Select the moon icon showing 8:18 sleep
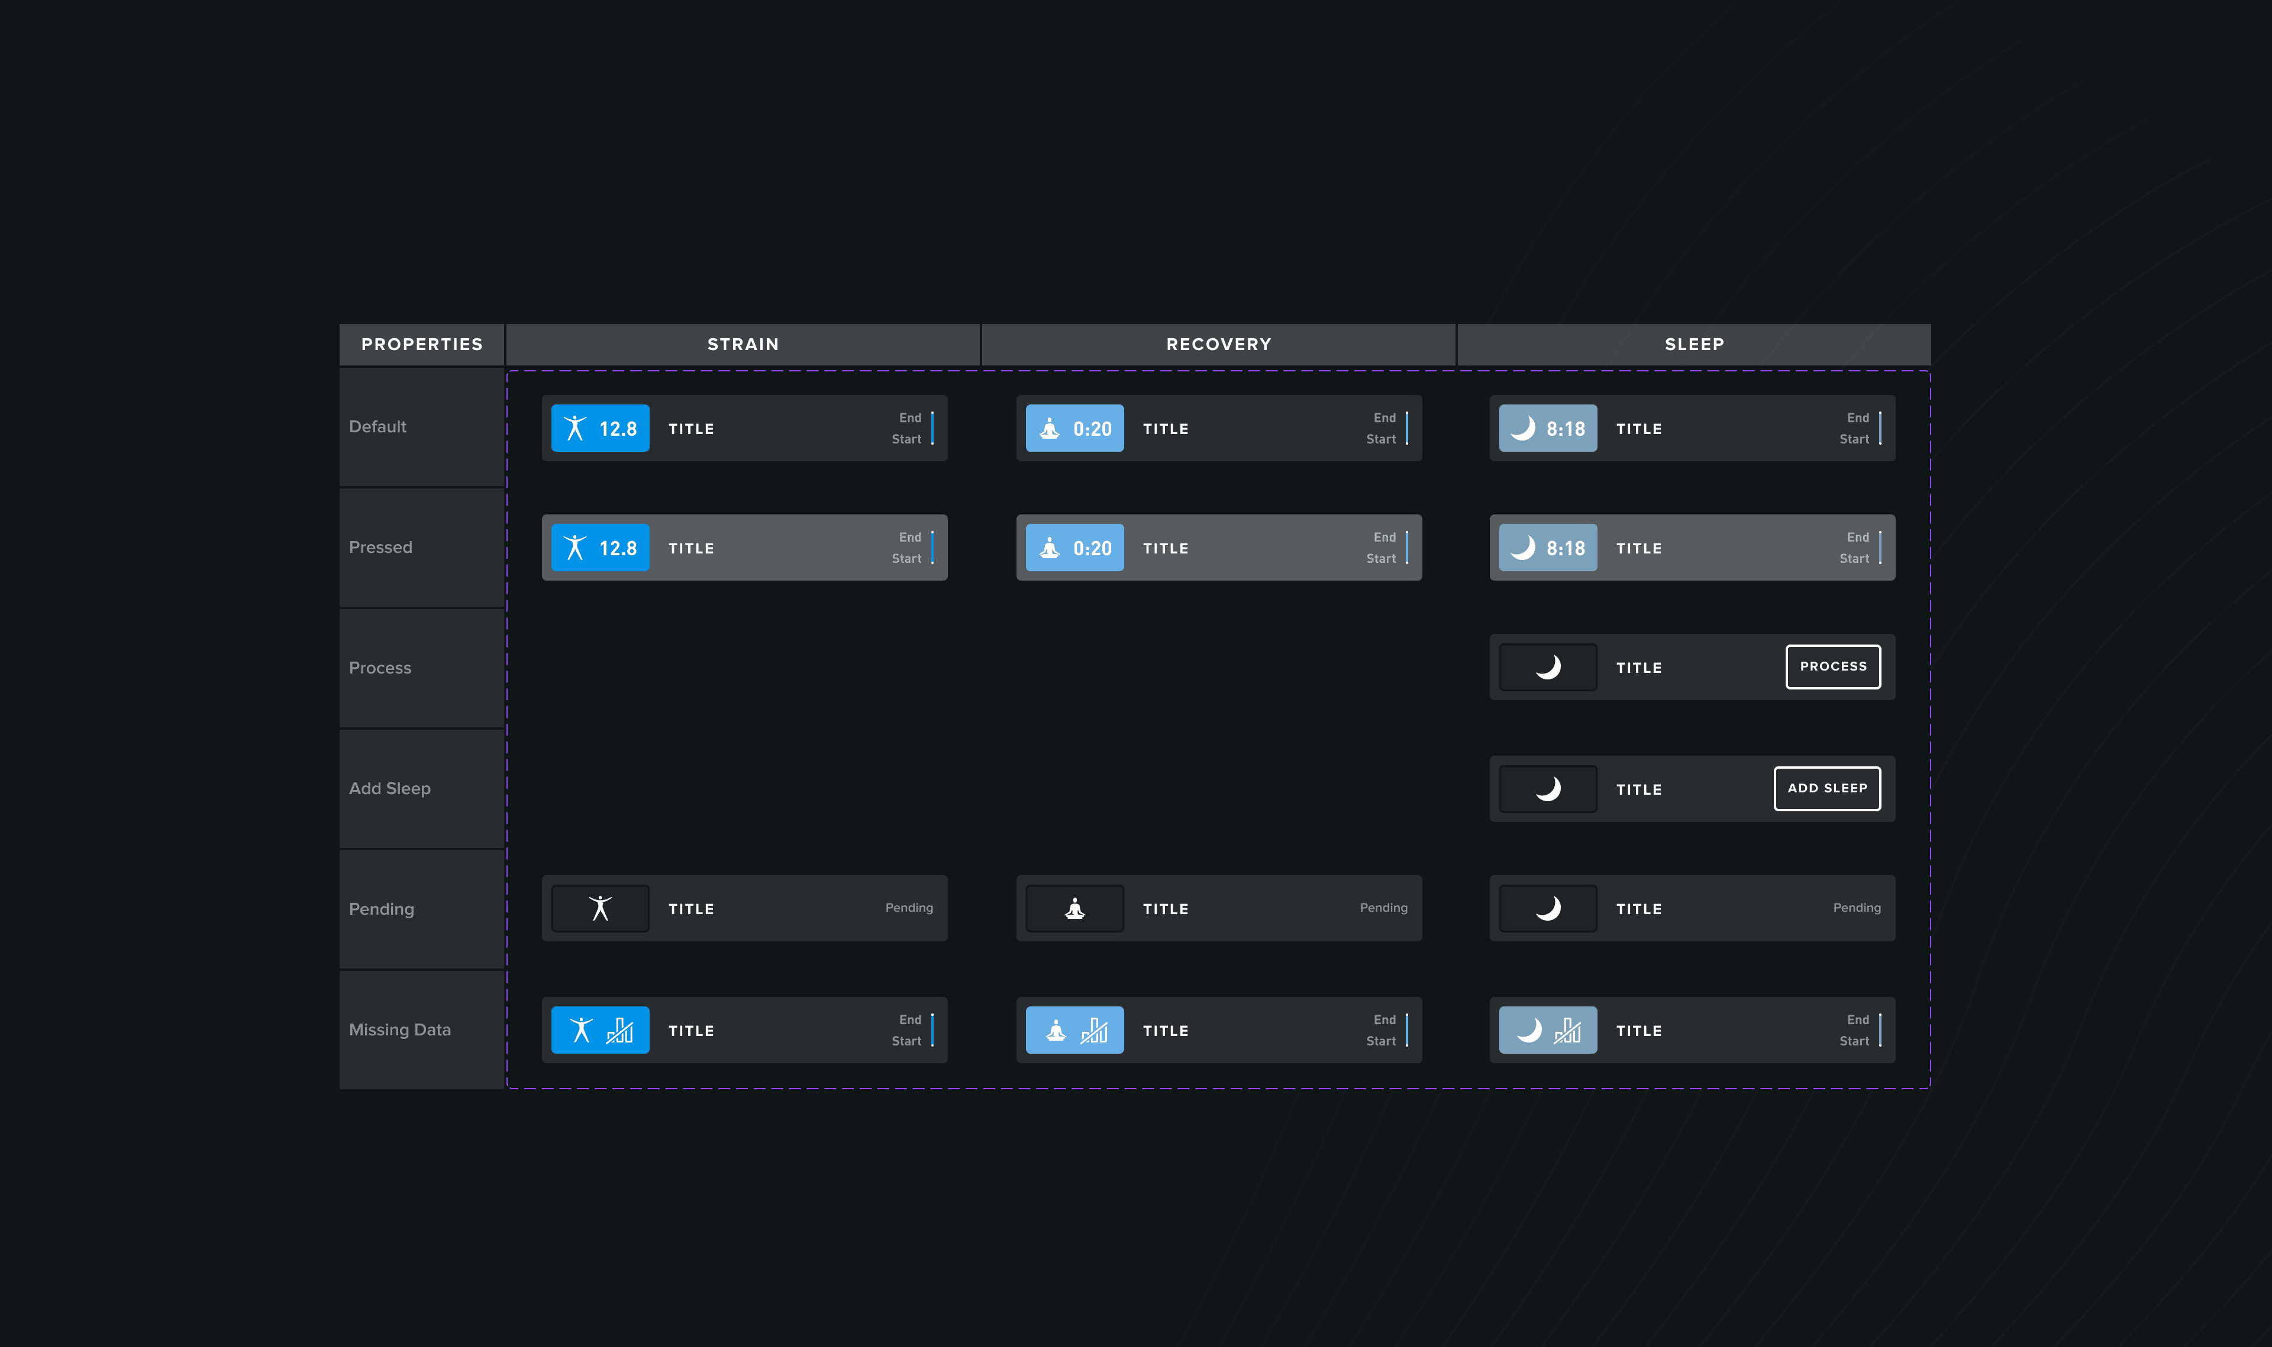2272x1347 pixels. pos(1523,428)
